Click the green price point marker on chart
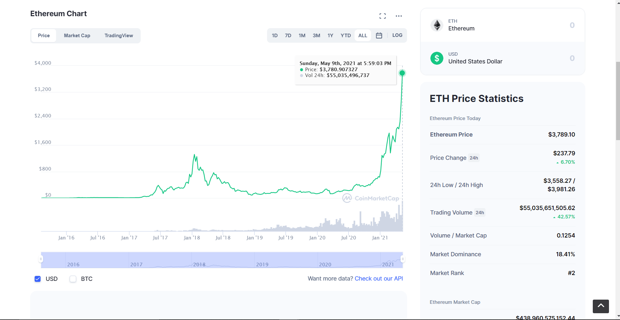This screenshot has height=320, width=620. pyautogui.click(x=402, y=73)
